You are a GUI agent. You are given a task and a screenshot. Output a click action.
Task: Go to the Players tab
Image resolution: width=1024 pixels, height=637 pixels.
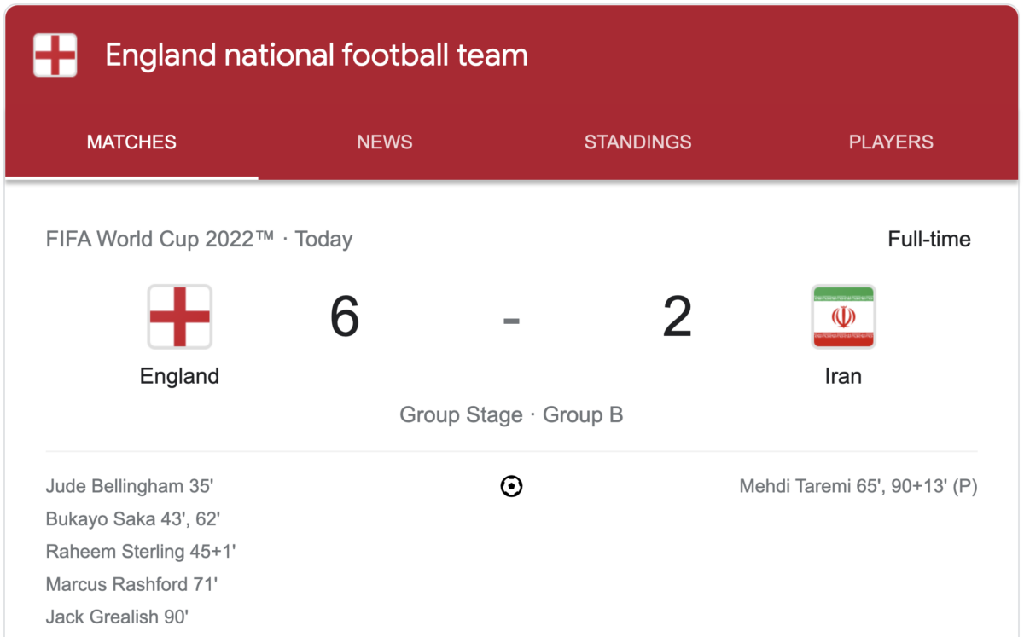pyautogui.click(x=891, y=142)
